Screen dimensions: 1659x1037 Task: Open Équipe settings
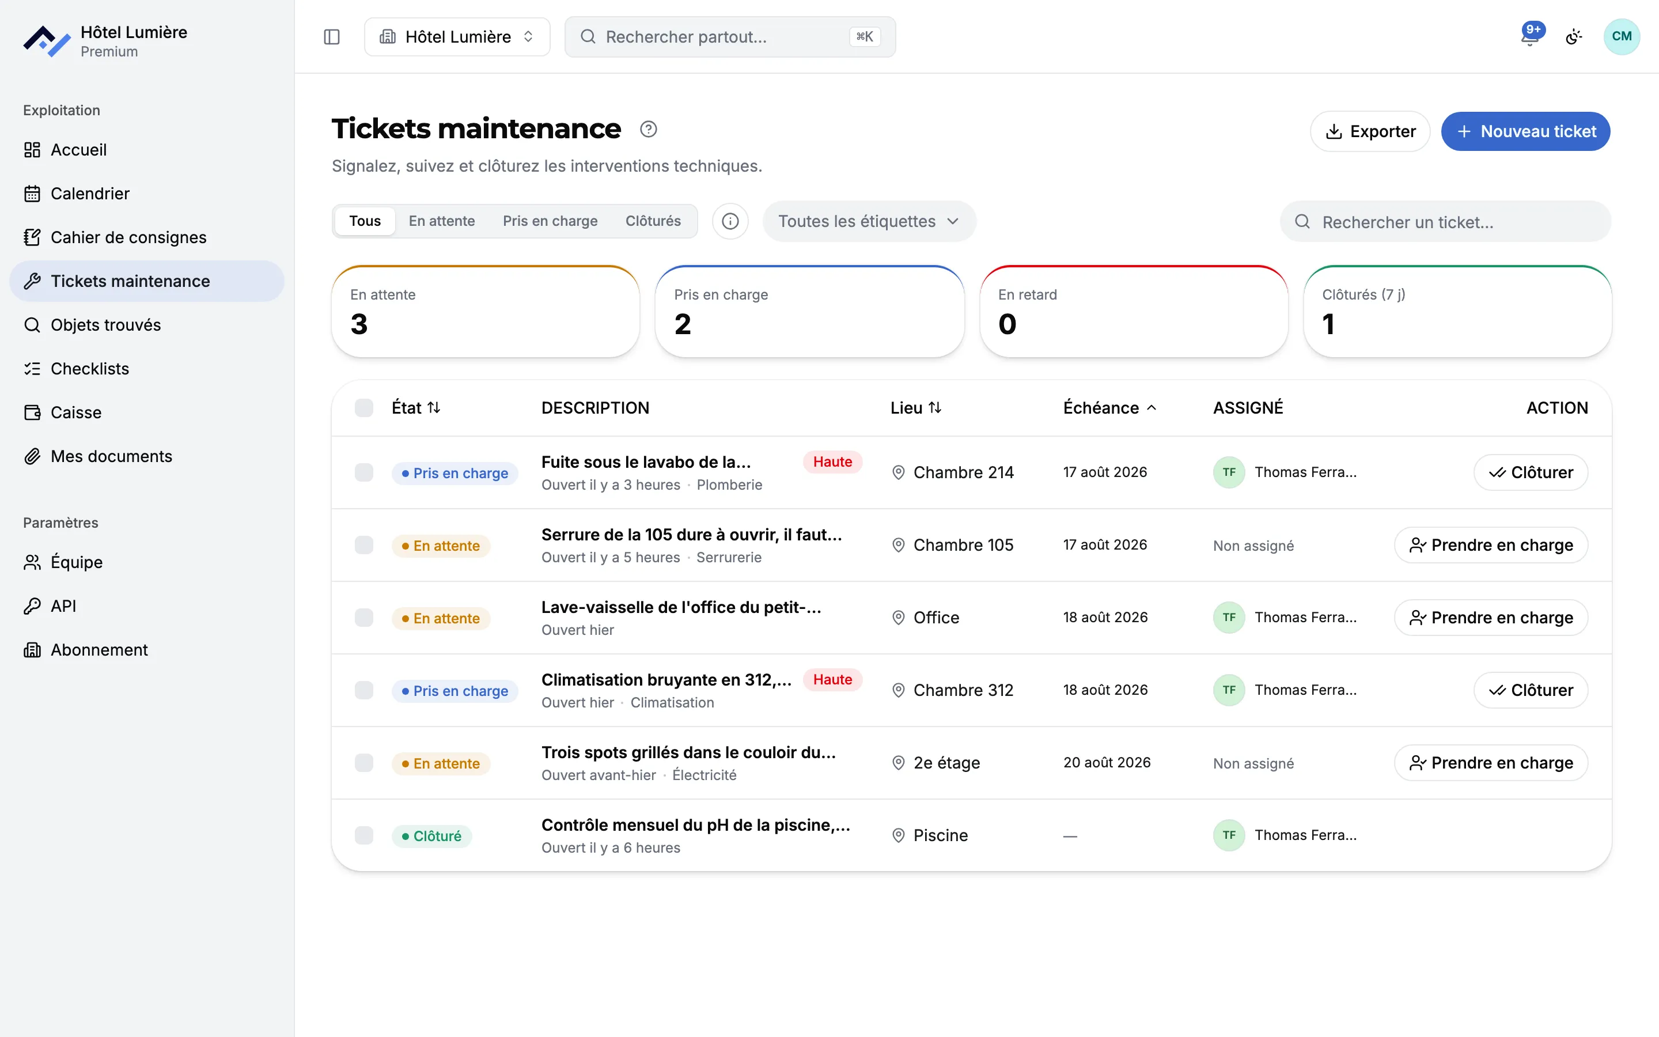pos(147,562)
